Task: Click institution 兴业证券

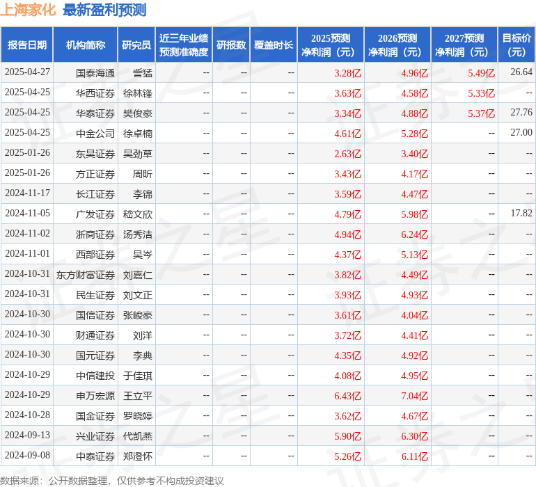Action: click(95, 436)
